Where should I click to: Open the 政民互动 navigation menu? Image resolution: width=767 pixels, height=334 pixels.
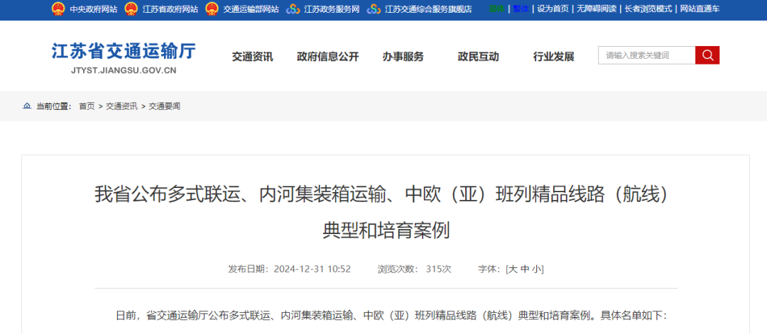[478, 57]
